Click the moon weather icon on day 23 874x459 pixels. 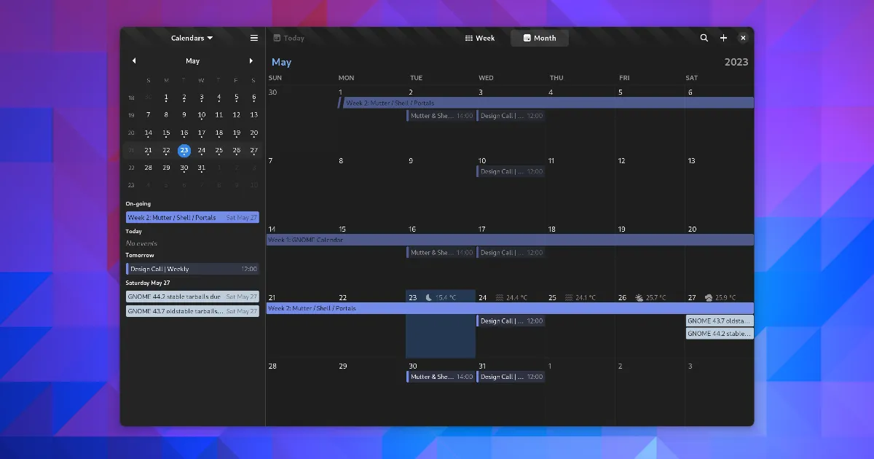tap(429, 297)
